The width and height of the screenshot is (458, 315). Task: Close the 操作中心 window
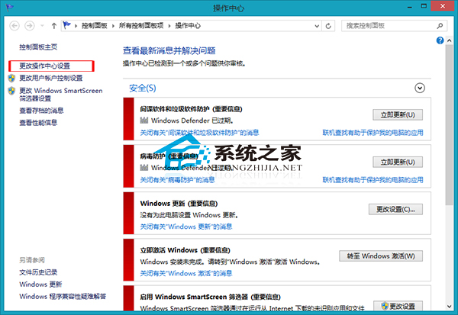point(443,6)
